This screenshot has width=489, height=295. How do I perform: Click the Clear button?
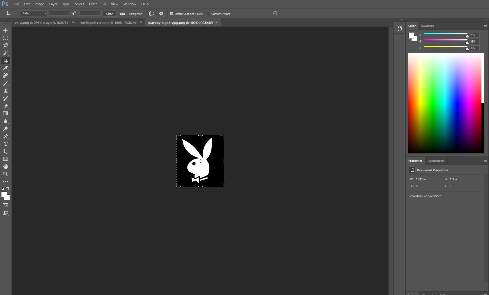tap(110, 14)
